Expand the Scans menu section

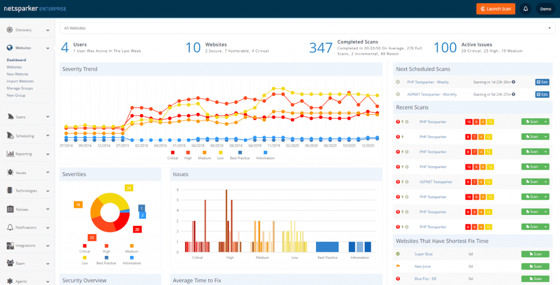(27, 117)
